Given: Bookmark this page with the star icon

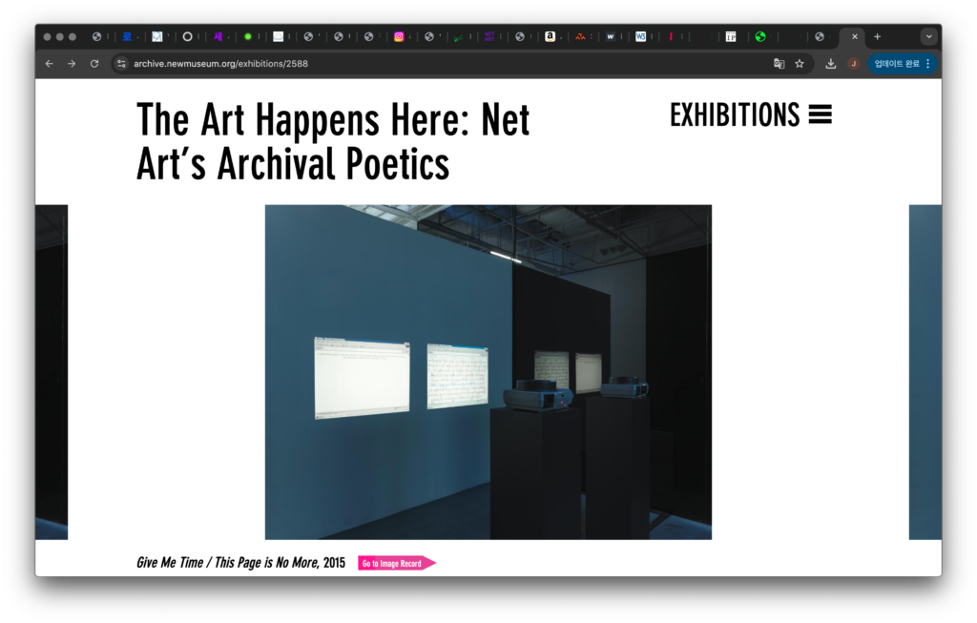Looking at the screenshot, I should tap(800, 64).
